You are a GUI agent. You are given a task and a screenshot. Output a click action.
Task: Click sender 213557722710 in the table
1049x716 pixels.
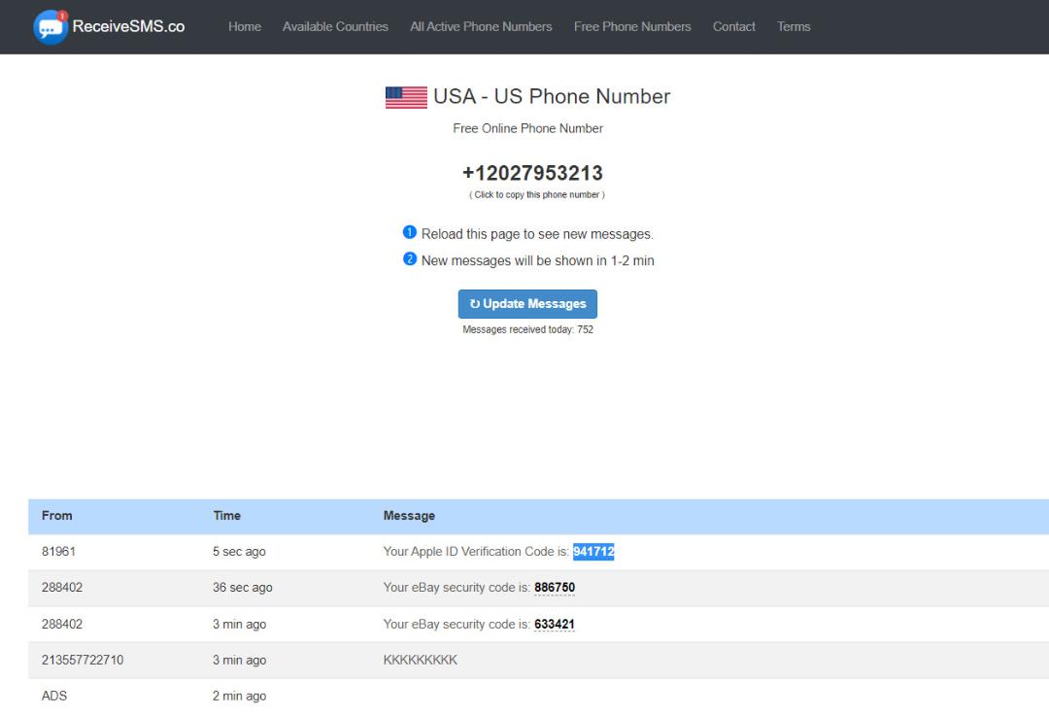tap(83, 660)
